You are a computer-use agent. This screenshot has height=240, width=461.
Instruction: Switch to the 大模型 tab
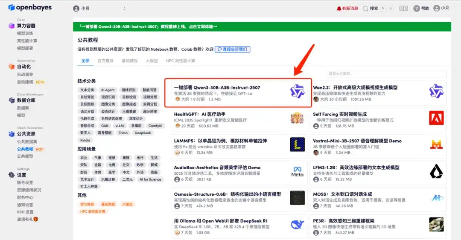[x=152, y=61]
